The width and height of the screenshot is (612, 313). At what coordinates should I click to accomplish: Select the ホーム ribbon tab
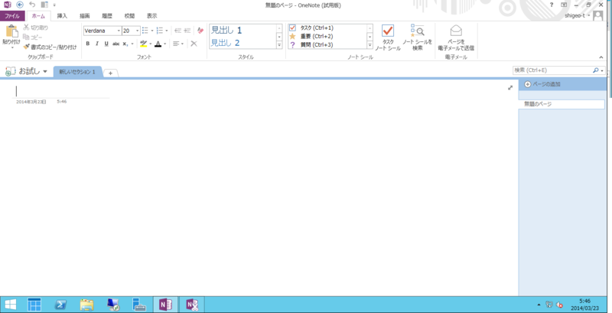click(x=38, y=16)
